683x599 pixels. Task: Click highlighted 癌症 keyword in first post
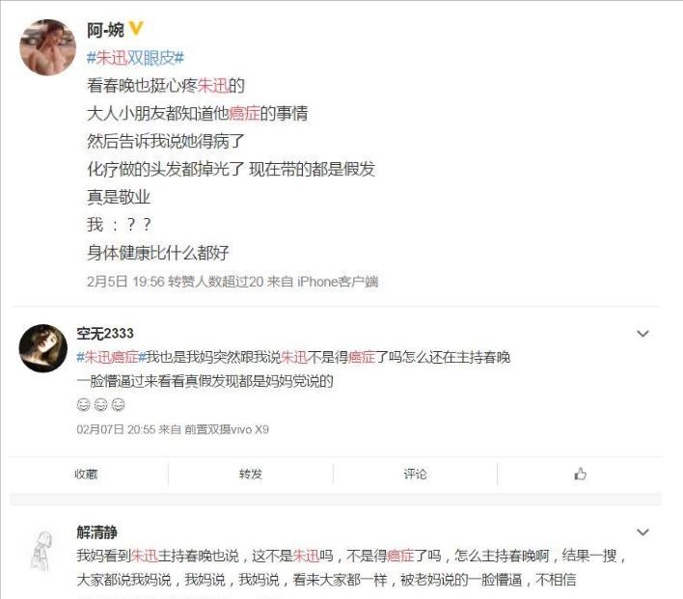point(244,113)
